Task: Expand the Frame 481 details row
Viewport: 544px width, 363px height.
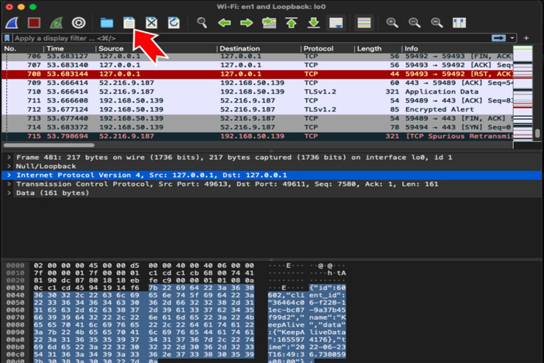Action: 9,156
